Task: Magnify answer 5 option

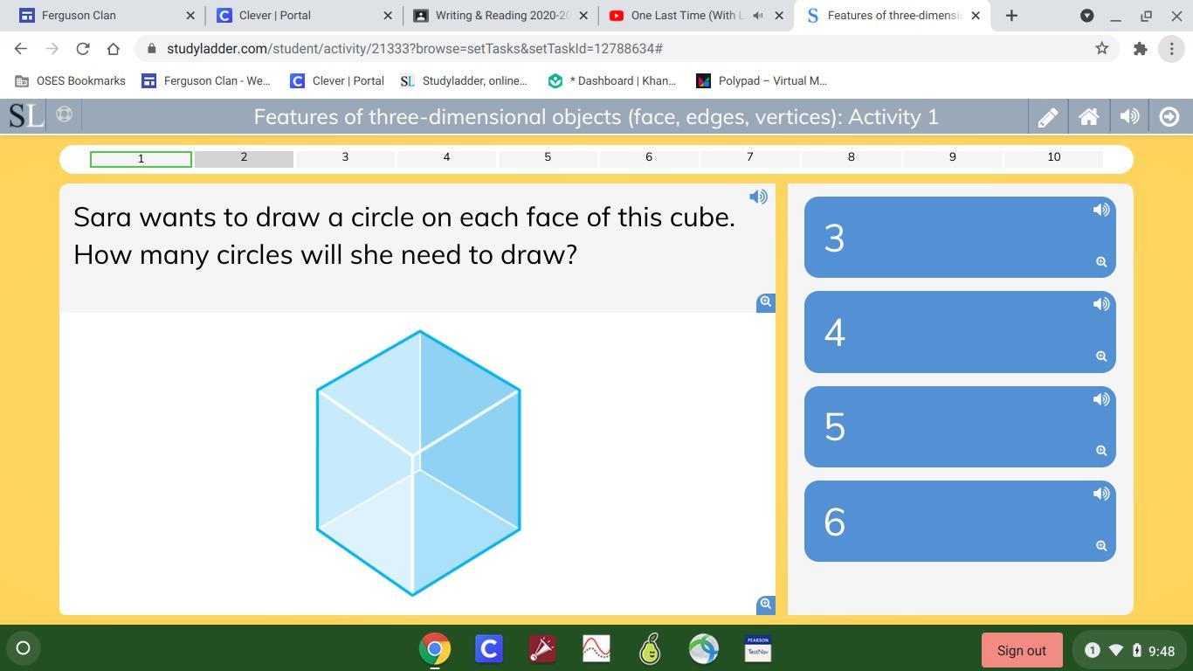Action: tap(1101, 451)
